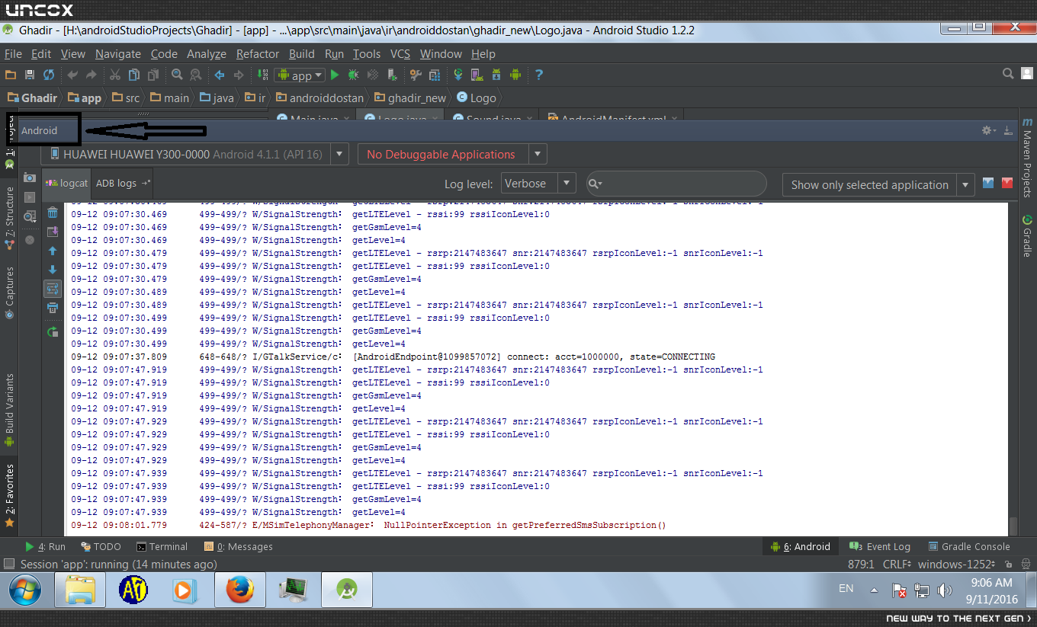Viewport: 1037px width, 627px height.
Task: Click the Paste icon in toolbar
Action: point(153,75)
